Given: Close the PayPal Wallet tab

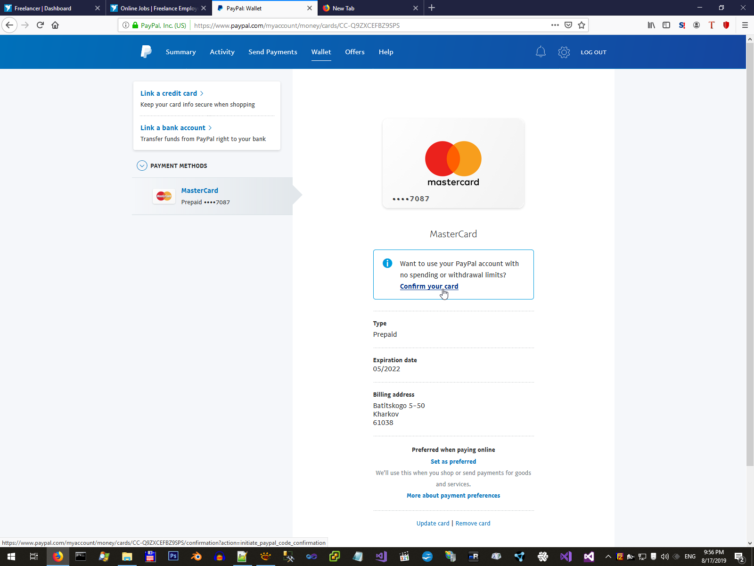Looking at the screenshot, I should pos(310,8).
